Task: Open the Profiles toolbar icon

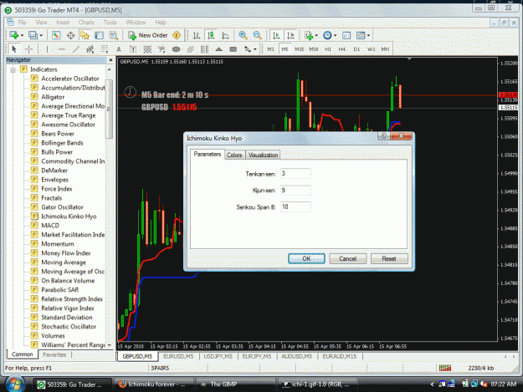Action: [33, 35]
